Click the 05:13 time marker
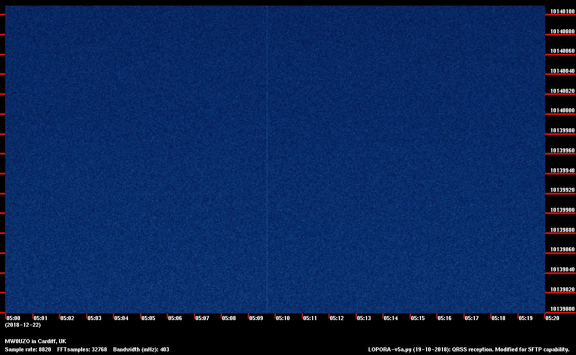 (x=364, y=319)
